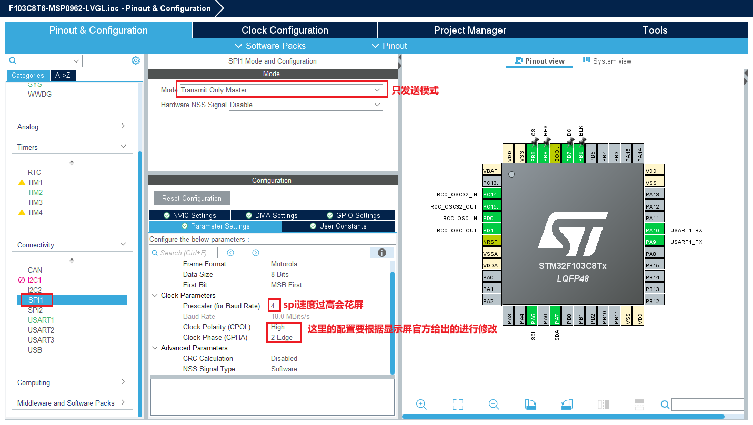Open the DMA Settings tab
The image size is (753, 425).
click(272, 215)
